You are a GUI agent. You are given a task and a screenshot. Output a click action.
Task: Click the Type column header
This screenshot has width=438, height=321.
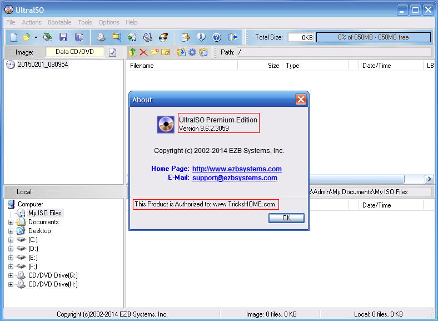[x=316, y=66]
